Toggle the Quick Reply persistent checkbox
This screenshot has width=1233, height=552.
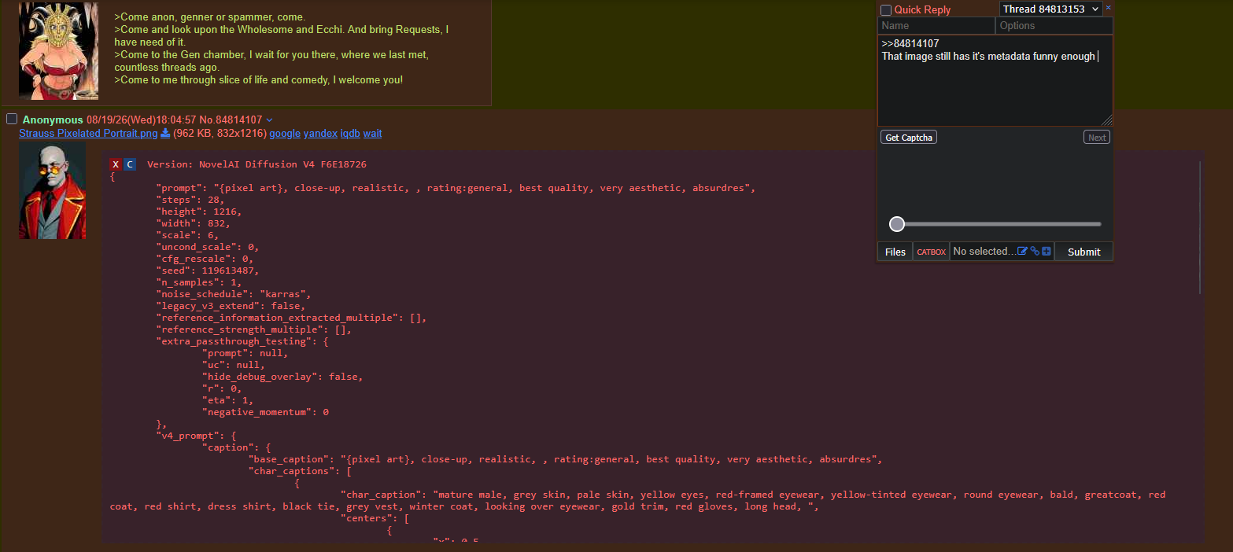point(886,10)
